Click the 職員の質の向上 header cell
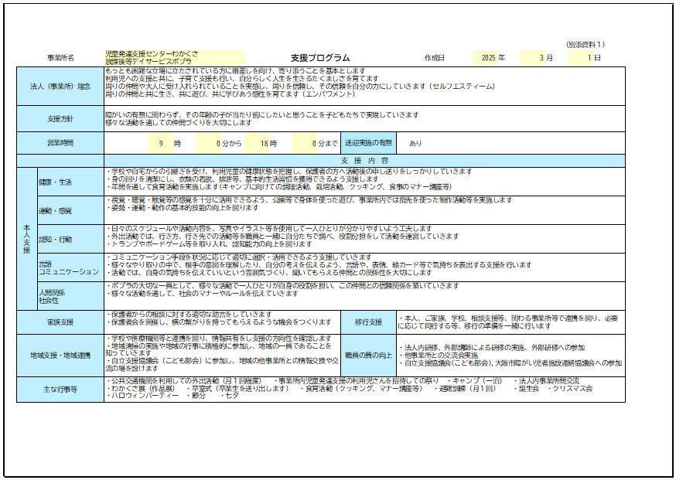Image resolution: width=676 pixels, height=480 pixels. [368, 355]
